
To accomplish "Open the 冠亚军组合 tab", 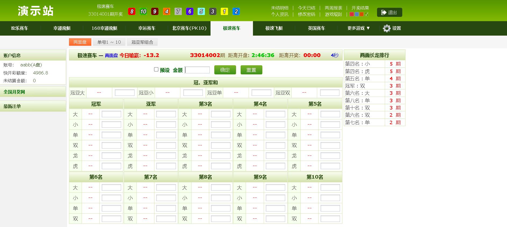I will tap(142, 42).
